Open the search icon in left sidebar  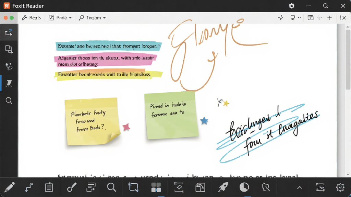[9, 101]
